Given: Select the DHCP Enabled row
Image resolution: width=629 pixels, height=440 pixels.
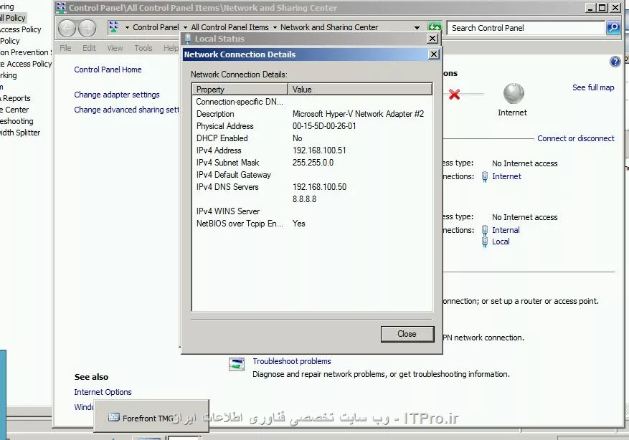Looking at the screenshot, I should tap(312, 138).
